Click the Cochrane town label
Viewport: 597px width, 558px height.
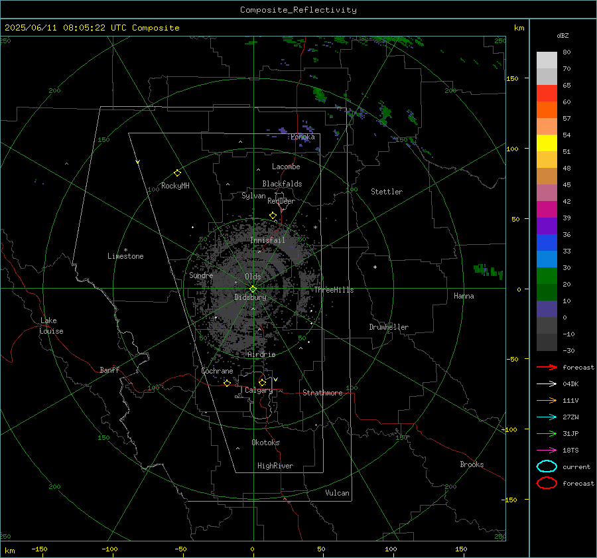click(217, 371)
